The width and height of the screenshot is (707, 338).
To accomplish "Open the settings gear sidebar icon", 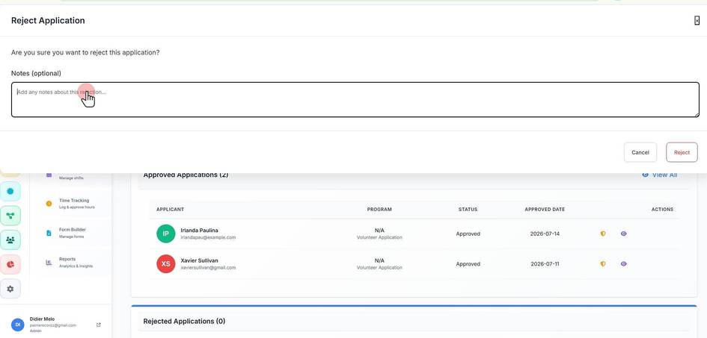I will (x=10, y=289).
